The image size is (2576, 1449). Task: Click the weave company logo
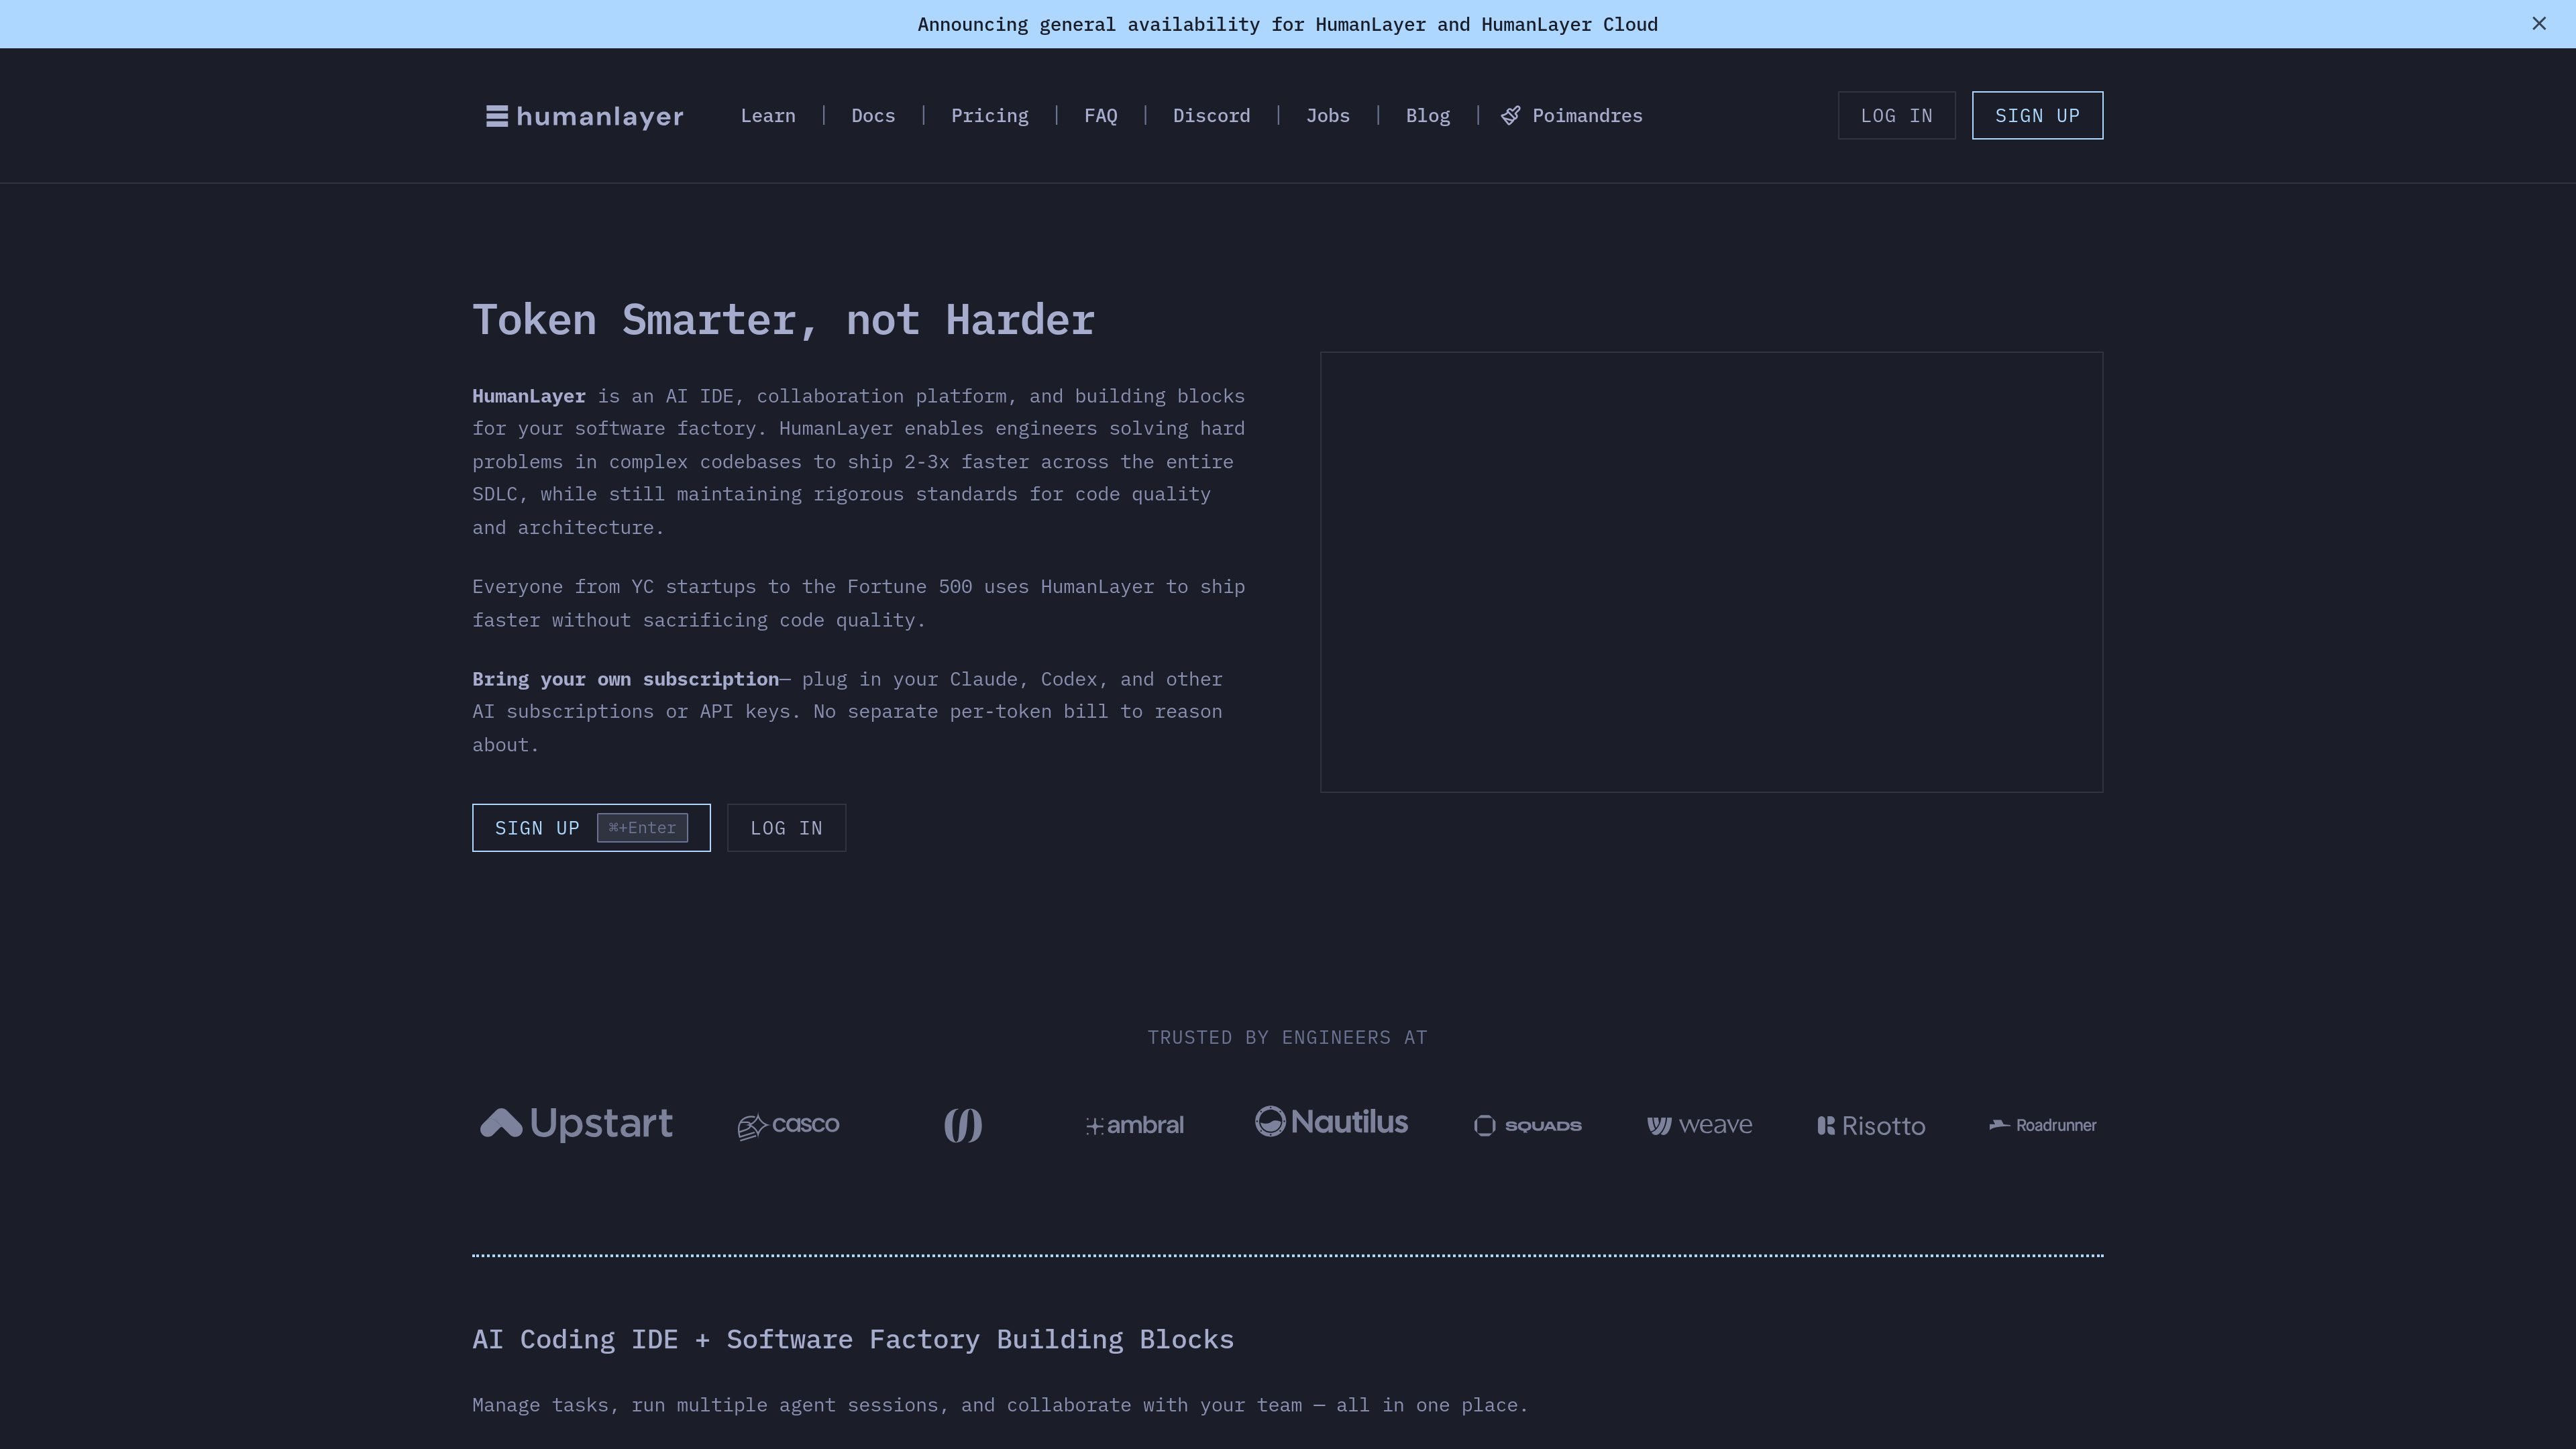[x=1699, y=1126]
